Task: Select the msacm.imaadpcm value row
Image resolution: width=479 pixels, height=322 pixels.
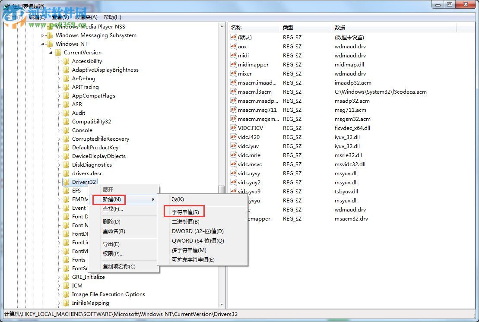Action: point(259,82)
